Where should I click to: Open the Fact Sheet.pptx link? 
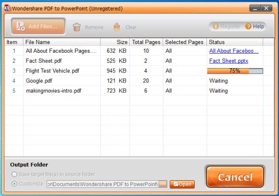[x=228, y=61]
